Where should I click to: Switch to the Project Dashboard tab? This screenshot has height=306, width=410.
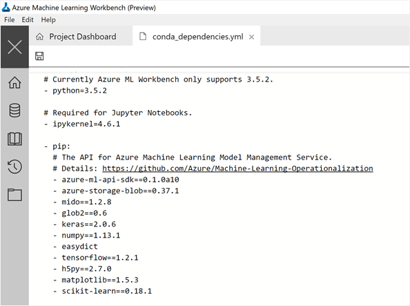(81, 37)
